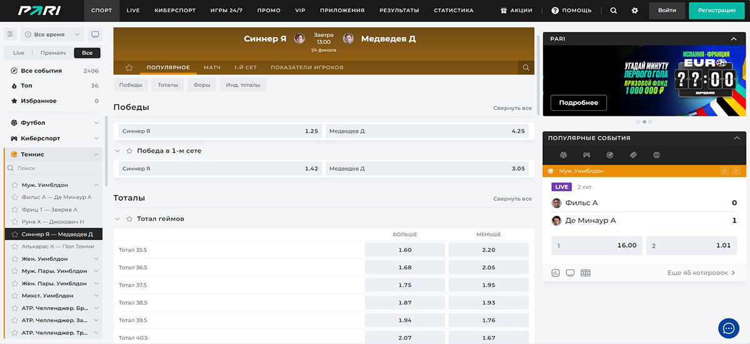Star the Победа в 1-м сете market
Viewport: 750px width, 344px height.
click(x=129, y=151)
